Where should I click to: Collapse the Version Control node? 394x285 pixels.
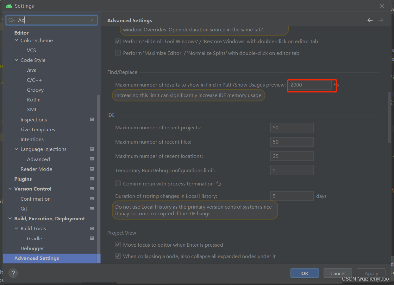pyautogui.click(x=10, y=189)
